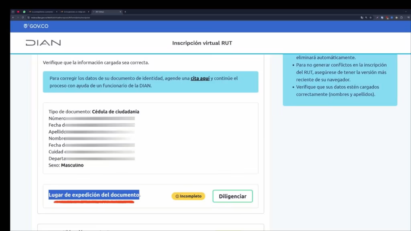The width and height of the screenshot is (411, 231).
Task: Click the Diligenciar button
Action: click(232, 196)
